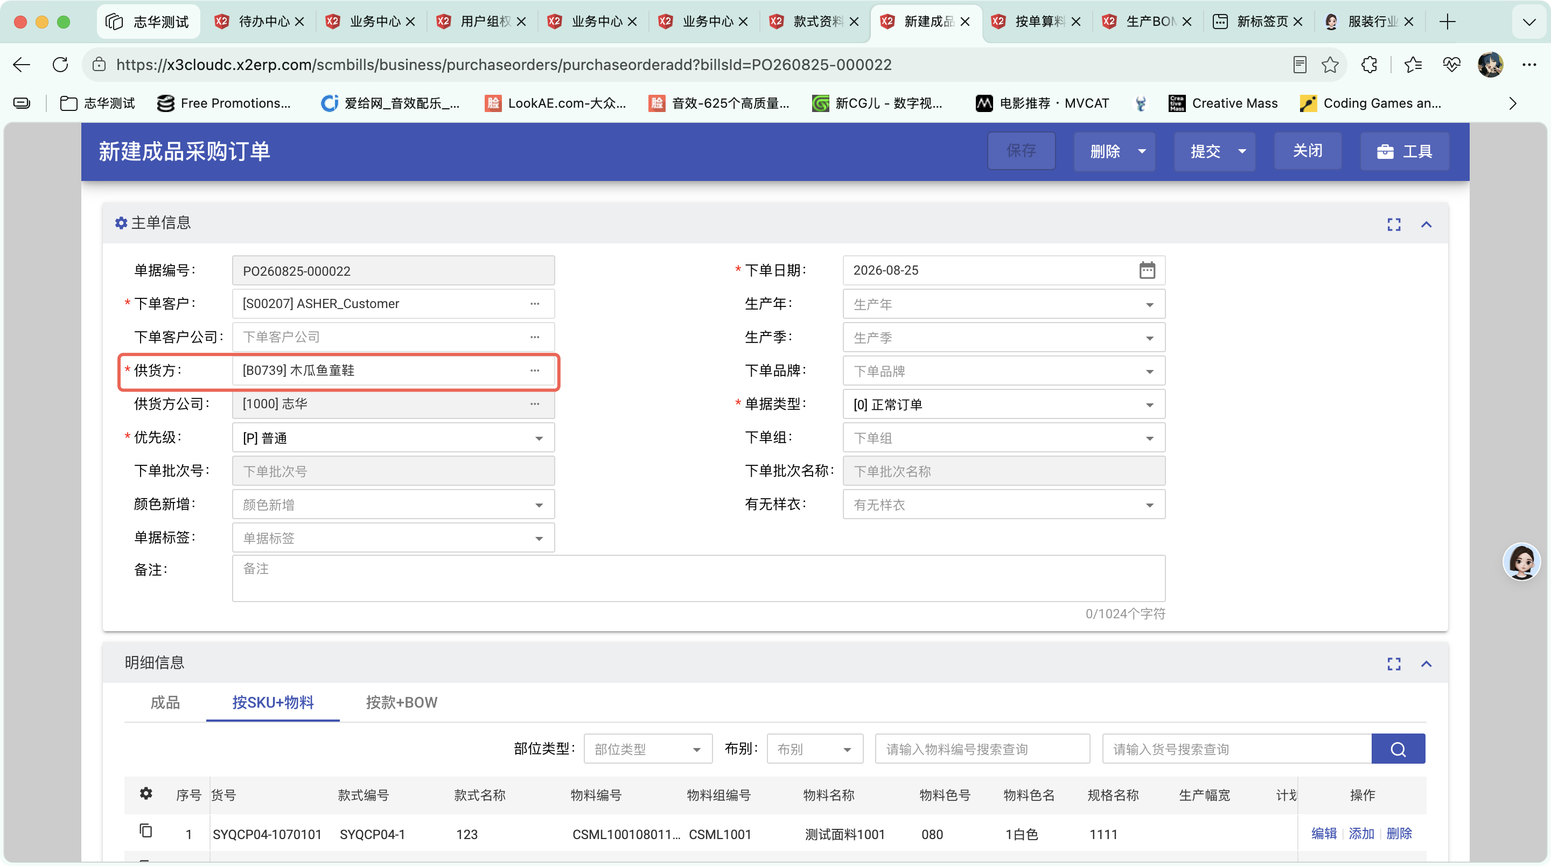This screenshot has height=866, width=1551.
Task: Open calendar picker for 下单日期
Action: [1147, 270]
